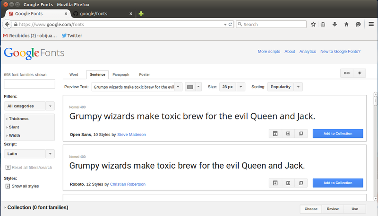The image size is (378, 216).
Task: Open the Sorting Popularity dropdown
Action: pos(285,87)
